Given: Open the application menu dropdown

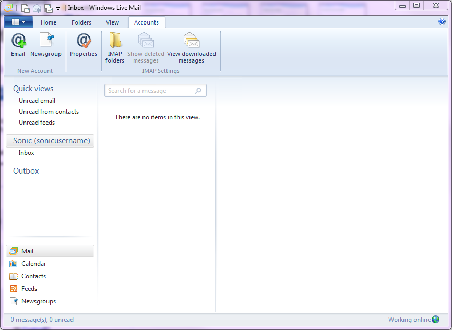Looking at the screenshot, I should coord(19,22).
